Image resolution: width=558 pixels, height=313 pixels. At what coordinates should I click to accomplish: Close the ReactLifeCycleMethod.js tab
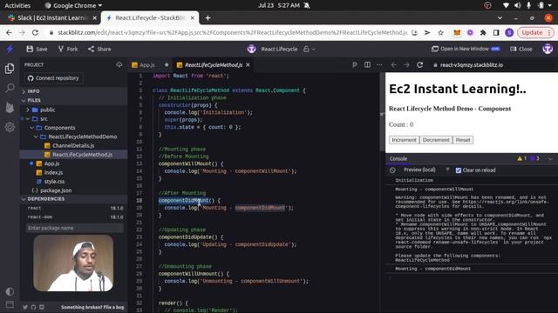pyautogui.click(x=248, y=64)
